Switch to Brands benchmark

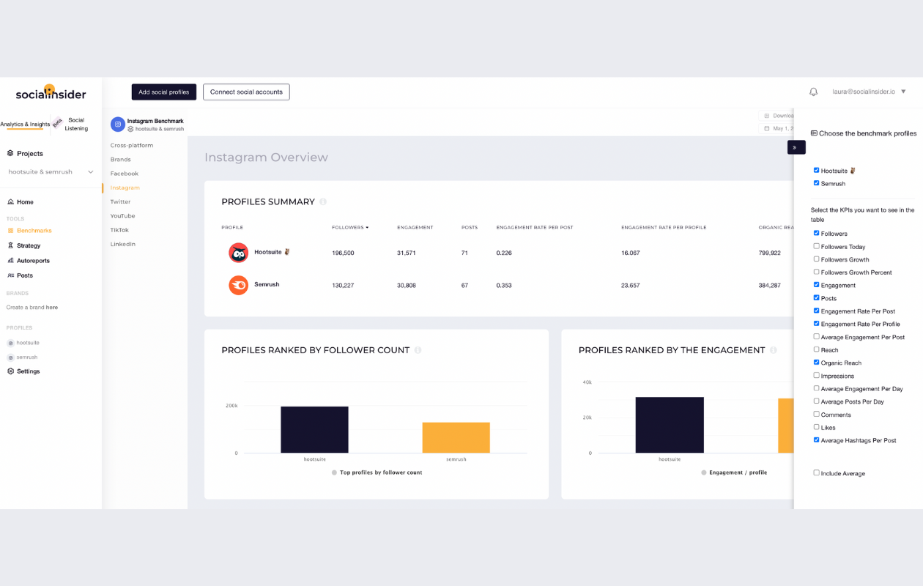[121, 159]
